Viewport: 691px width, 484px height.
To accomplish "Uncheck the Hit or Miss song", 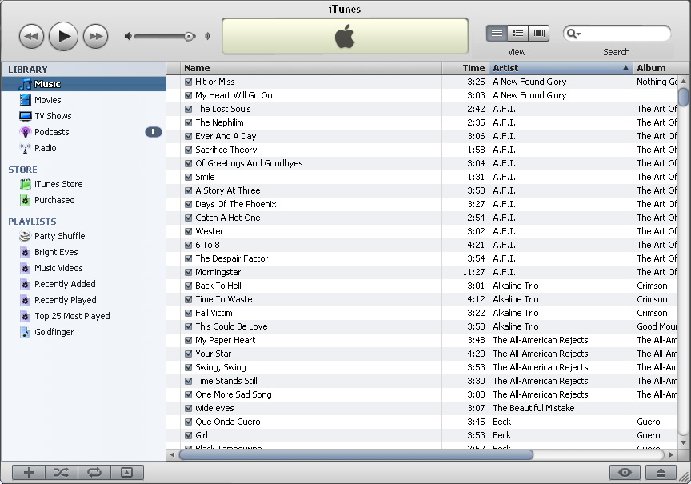I will [188, 82].
